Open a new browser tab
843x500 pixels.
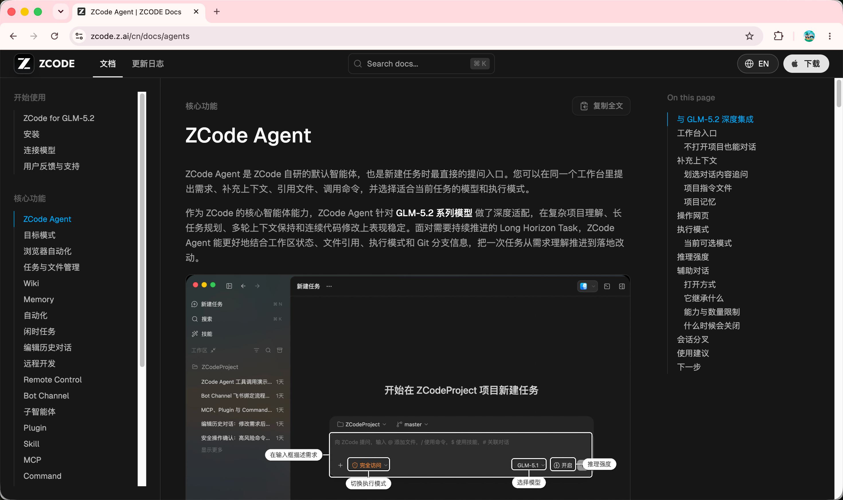click(x=217, y=12)
